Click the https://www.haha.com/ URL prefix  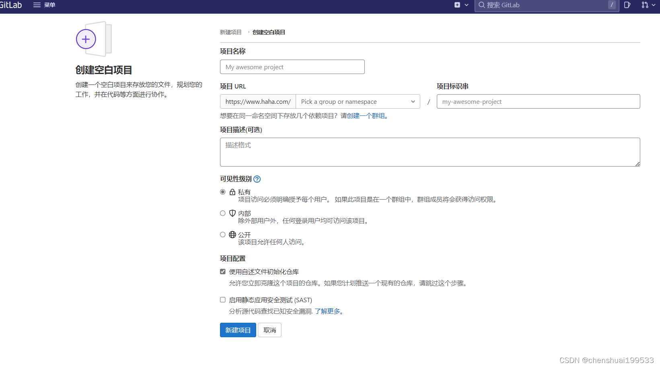pos(258,101)
